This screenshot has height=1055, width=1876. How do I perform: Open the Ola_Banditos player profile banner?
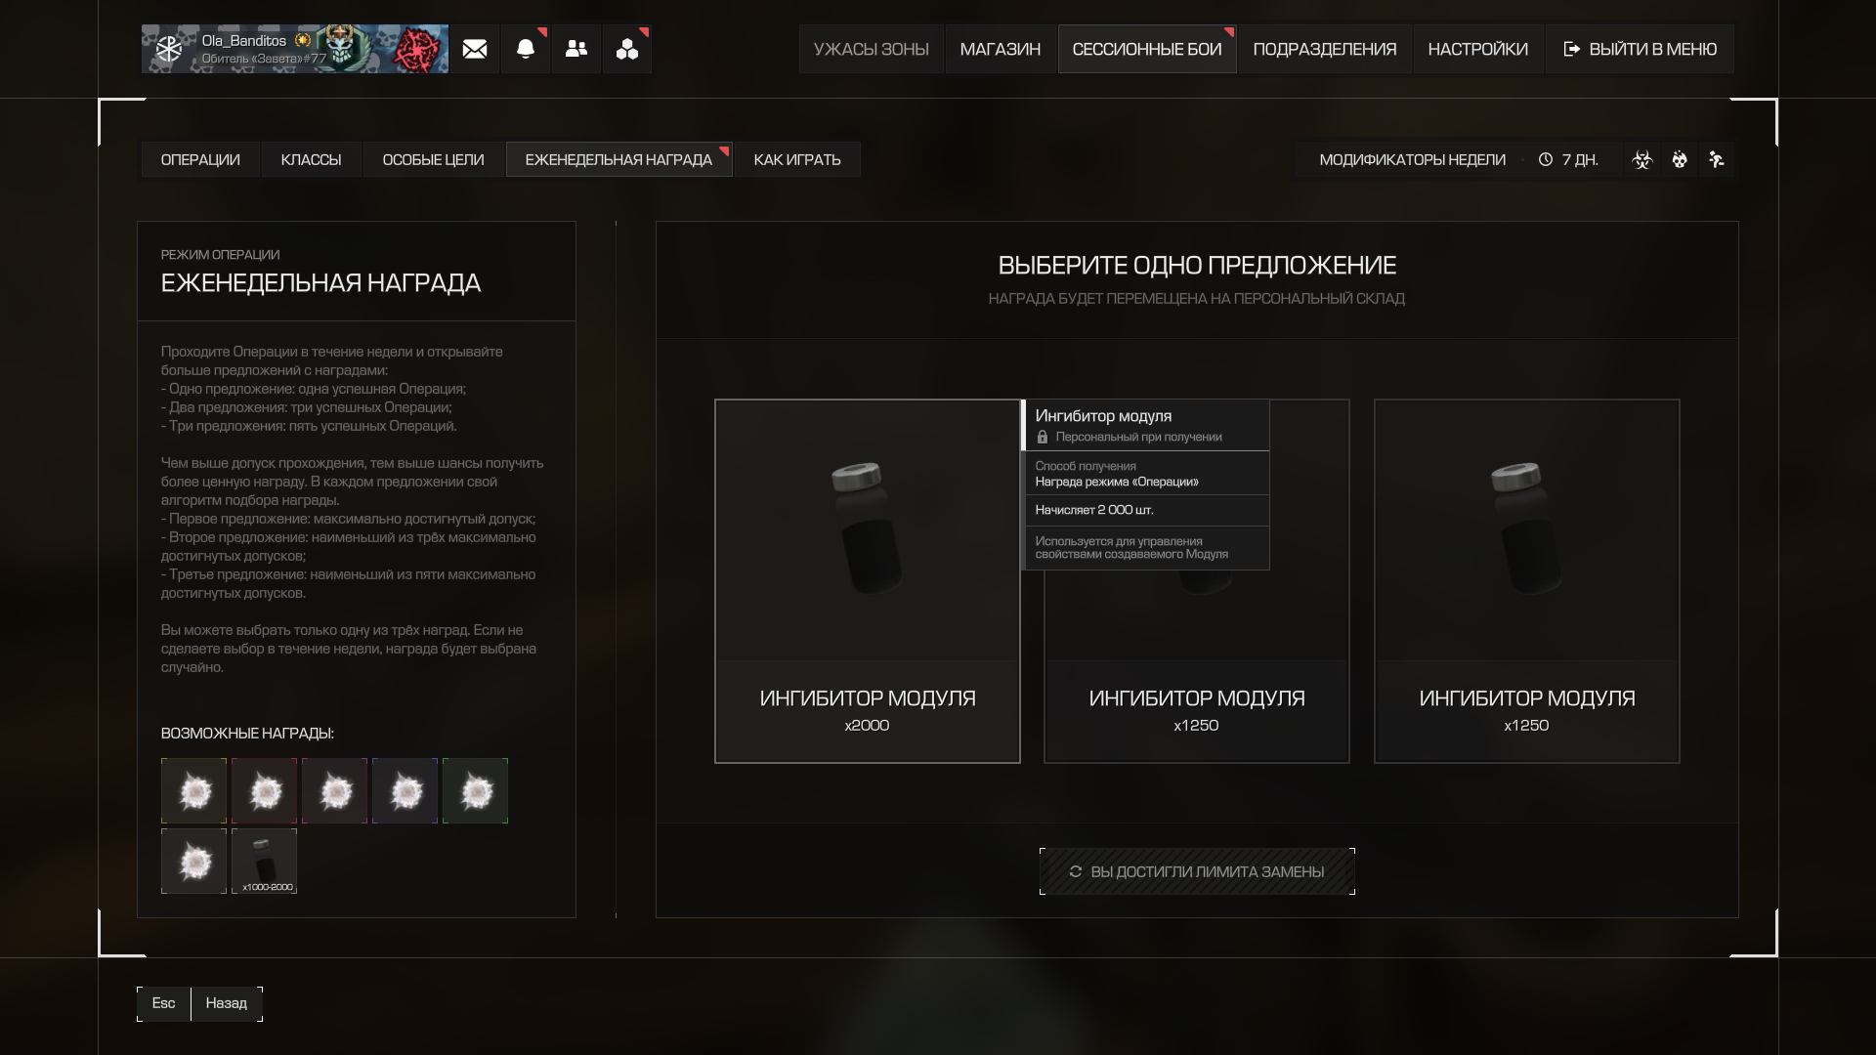tap(295, 49)
